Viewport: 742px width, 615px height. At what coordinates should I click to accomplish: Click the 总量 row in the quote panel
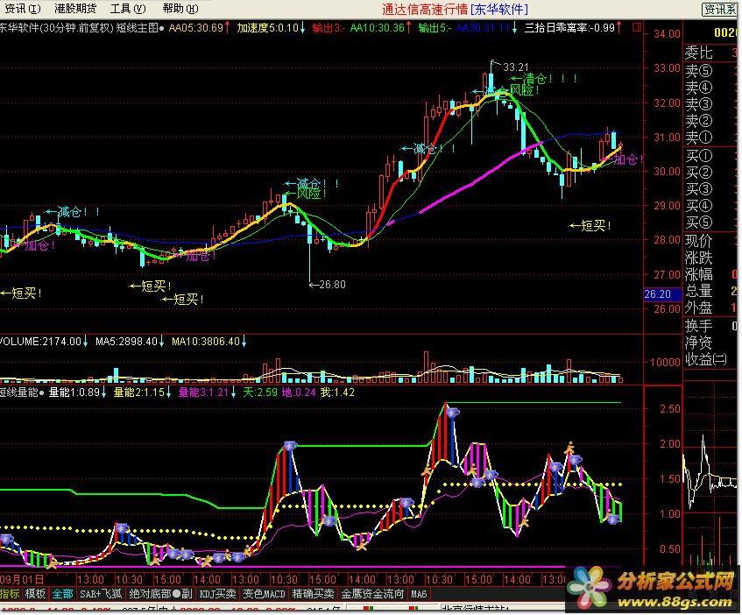tap(711, 291)
